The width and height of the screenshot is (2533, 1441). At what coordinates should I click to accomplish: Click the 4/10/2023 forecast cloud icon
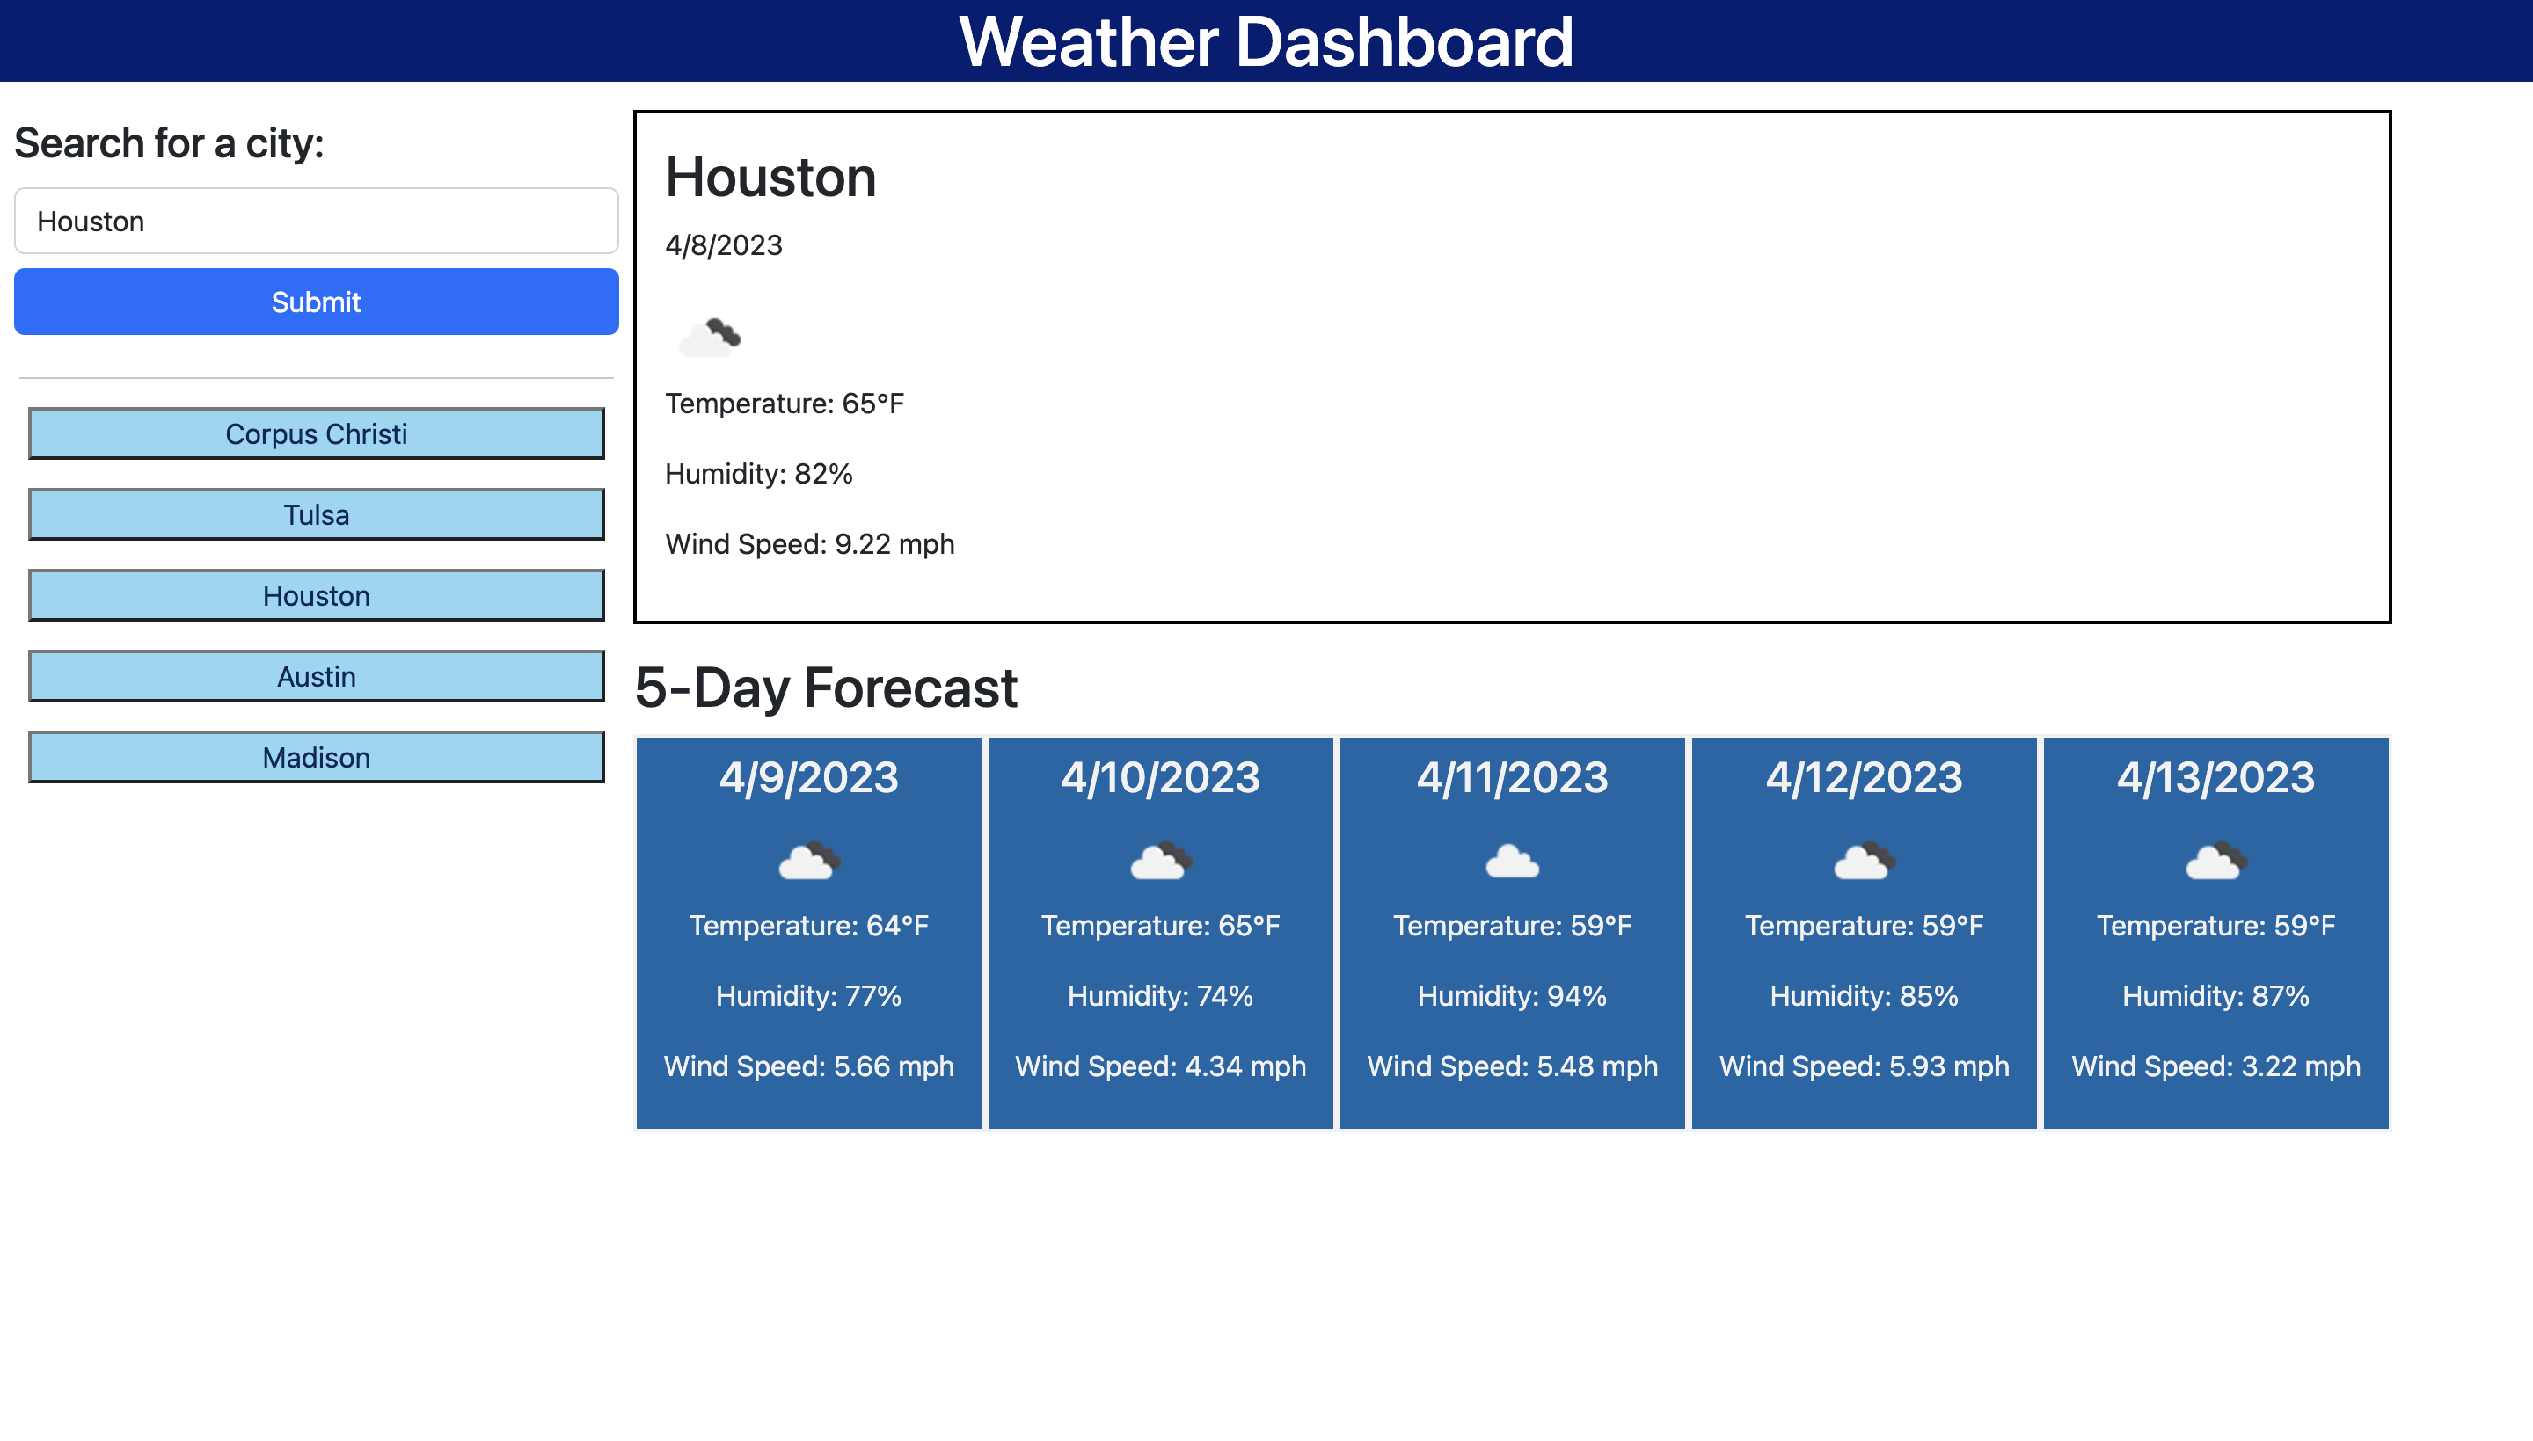(1160, 861)
